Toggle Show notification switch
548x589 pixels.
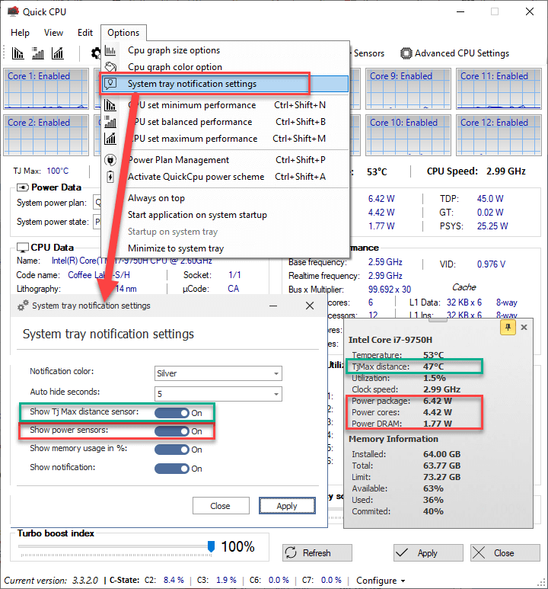tap(172, 469)
